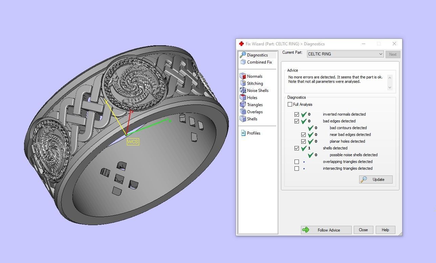This screenshot has height=263, width=436.
Task: Click the Update diagnostics button
Action: (x=376, y=180)
